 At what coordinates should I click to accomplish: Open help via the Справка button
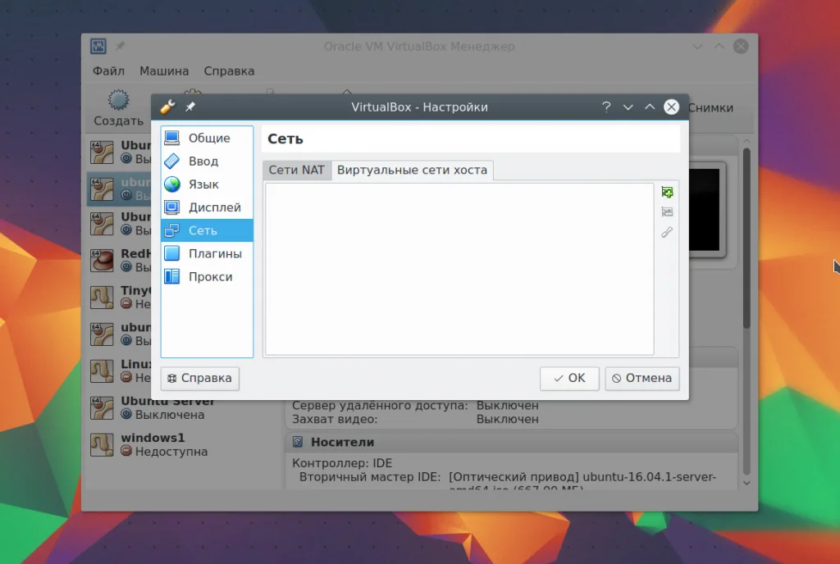pyautogui.click(x=200, y=378)
